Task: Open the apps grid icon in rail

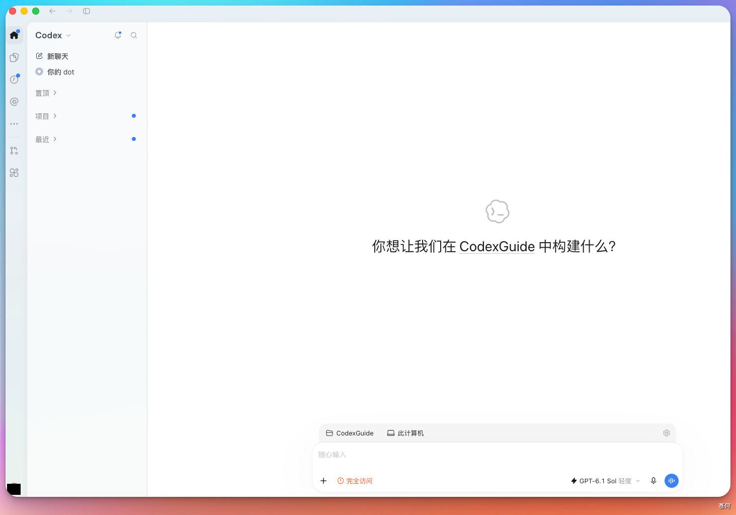Action: click(14, 173)
